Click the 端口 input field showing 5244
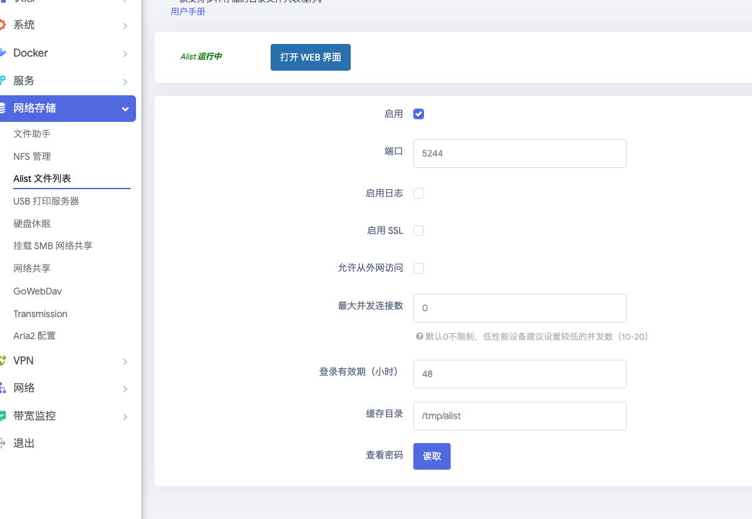This screenshot has height=519, width=752. coord(519,153)
